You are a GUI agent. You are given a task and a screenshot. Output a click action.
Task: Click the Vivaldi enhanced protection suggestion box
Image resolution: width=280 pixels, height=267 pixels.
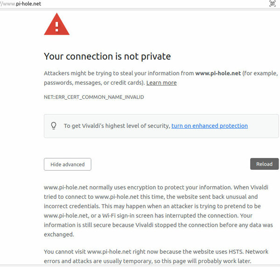tap(161, 126)
